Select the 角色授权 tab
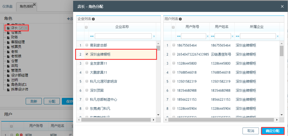The image size is (288, 136). [x=27, y=6]
